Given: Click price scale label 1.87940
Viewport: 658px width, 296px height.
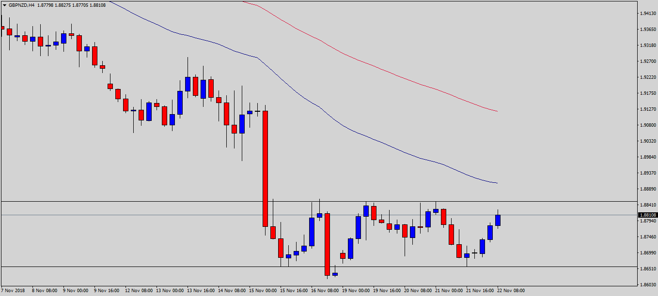Looking at the screenshot, I should (648, 221).
